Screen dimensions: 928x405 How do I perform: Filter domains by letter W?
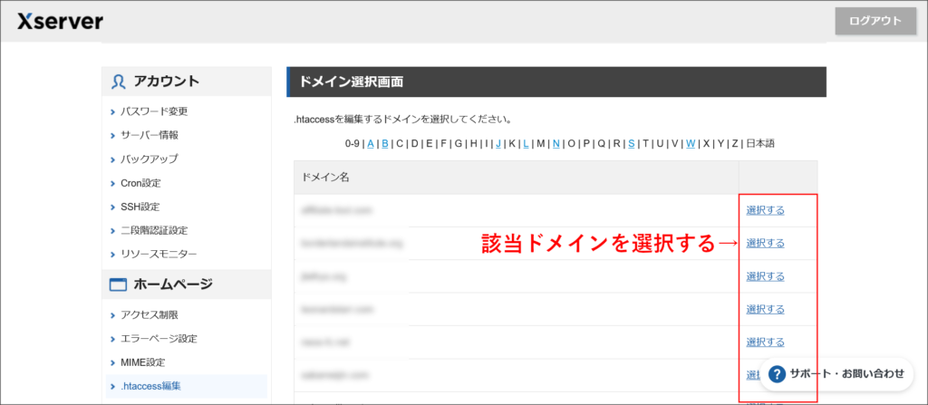click(691, 143)
